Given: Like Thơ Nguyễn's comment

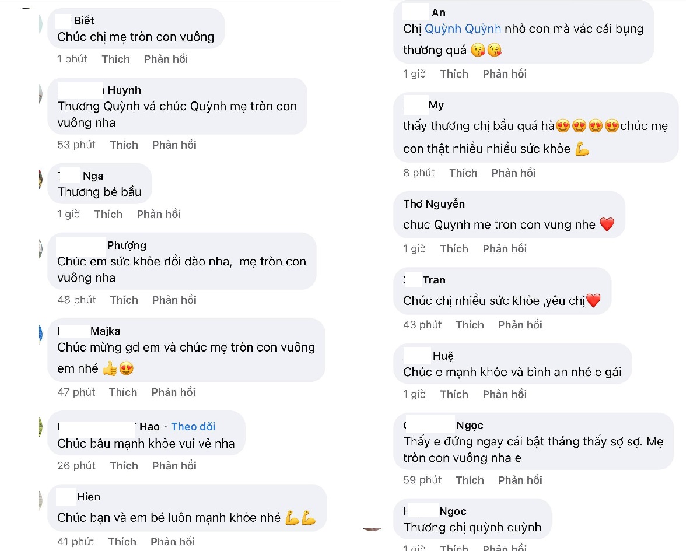Looking at the screenshot, I should tap(454, 248).
